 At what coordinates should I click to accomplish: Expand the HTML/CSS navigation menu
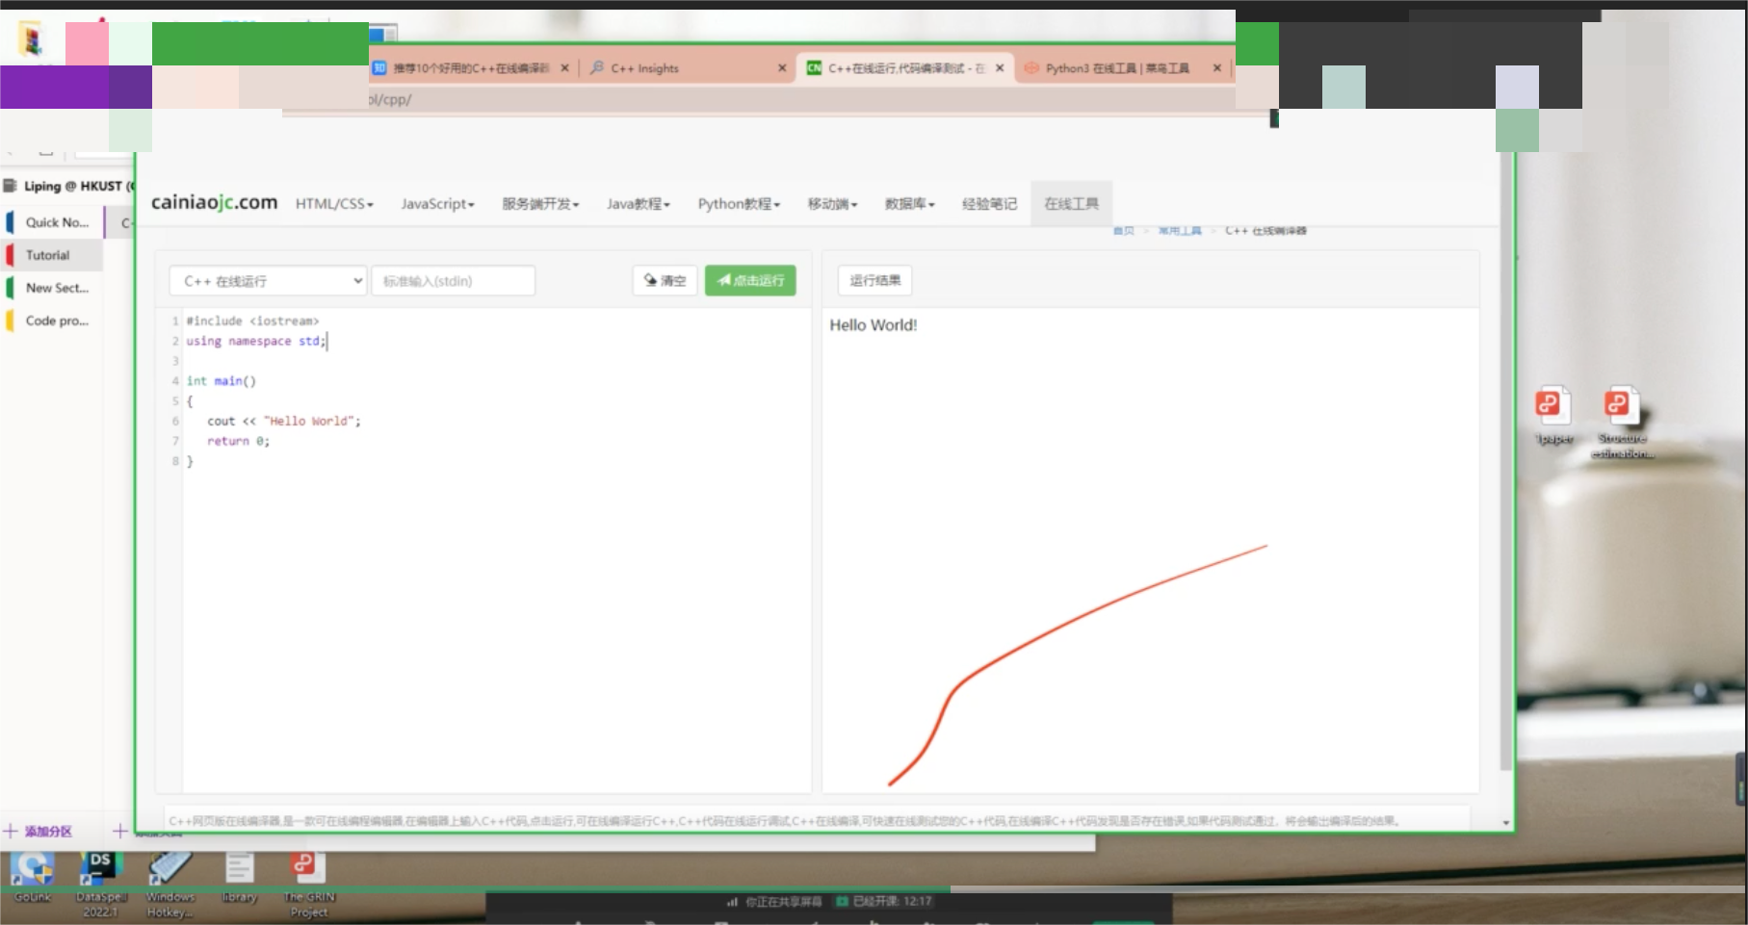pyautogui.click(x=333, y=204)
